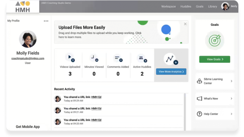The image size is (244, 137).
Task: Click Molly Fields' large profile photo
Action: tap(28, 39)
